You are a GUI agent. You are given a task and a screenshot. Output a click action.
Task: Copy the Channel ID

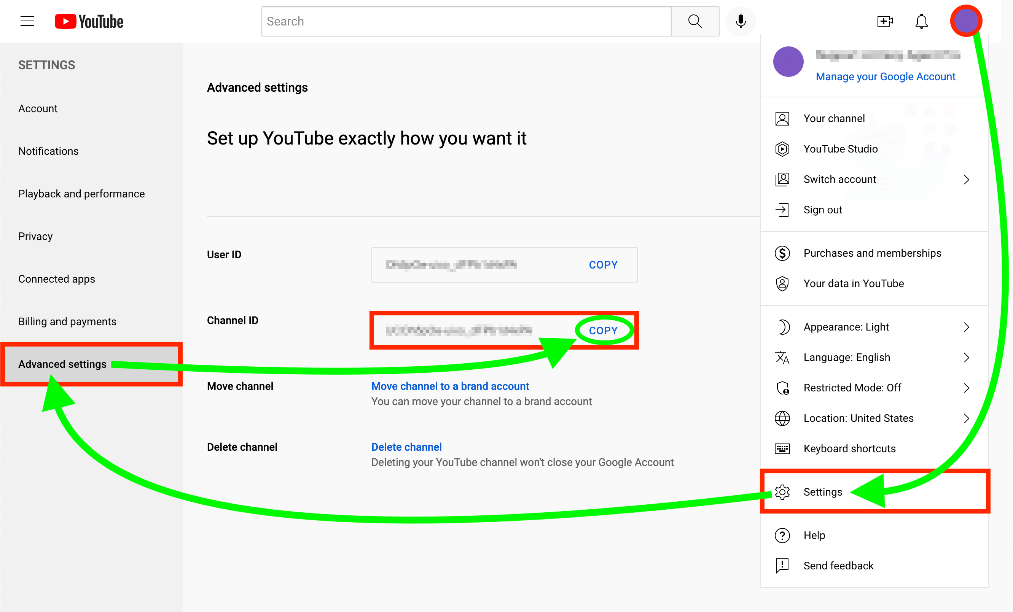[603, 331]
